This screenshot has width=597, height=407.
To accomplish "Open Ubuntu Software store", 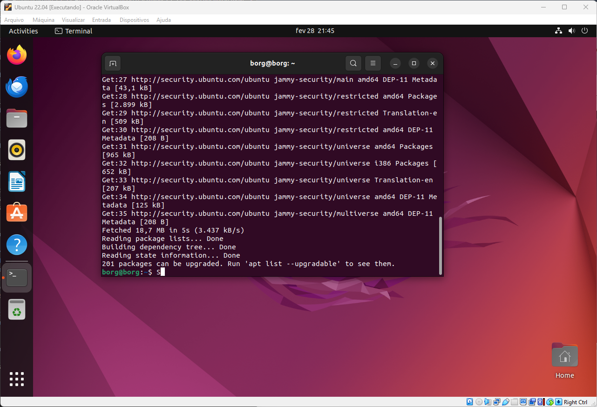I will click(x=17, y=213).
